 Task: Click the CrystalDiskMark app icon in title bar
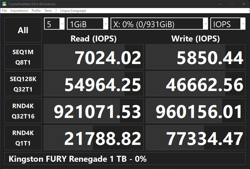(x=4, y=4)
